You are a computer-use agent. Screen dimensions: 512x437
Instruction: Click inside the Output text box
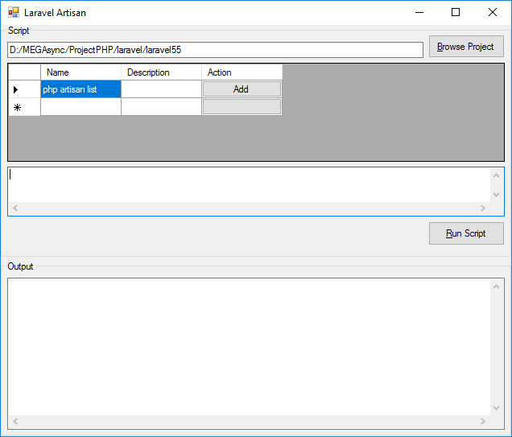point(249,347)
